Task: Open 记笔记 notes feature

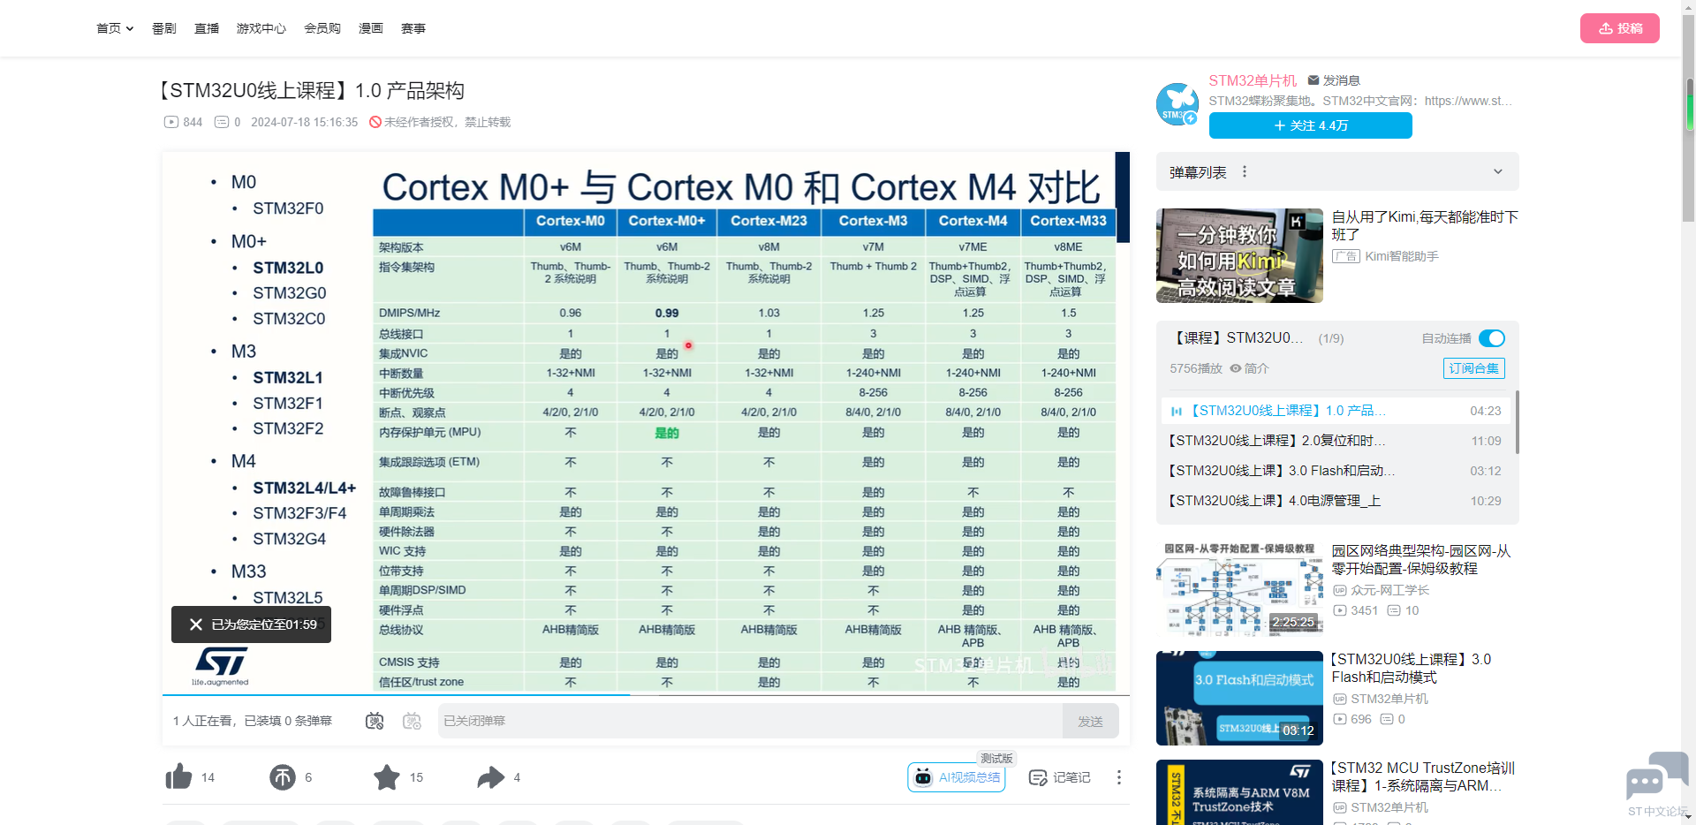Action: coord(1060,777)
